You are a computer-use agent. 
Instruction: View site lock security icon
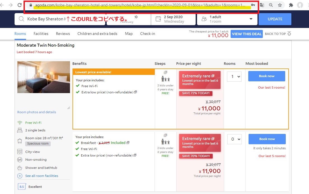(x=31, y=5)
